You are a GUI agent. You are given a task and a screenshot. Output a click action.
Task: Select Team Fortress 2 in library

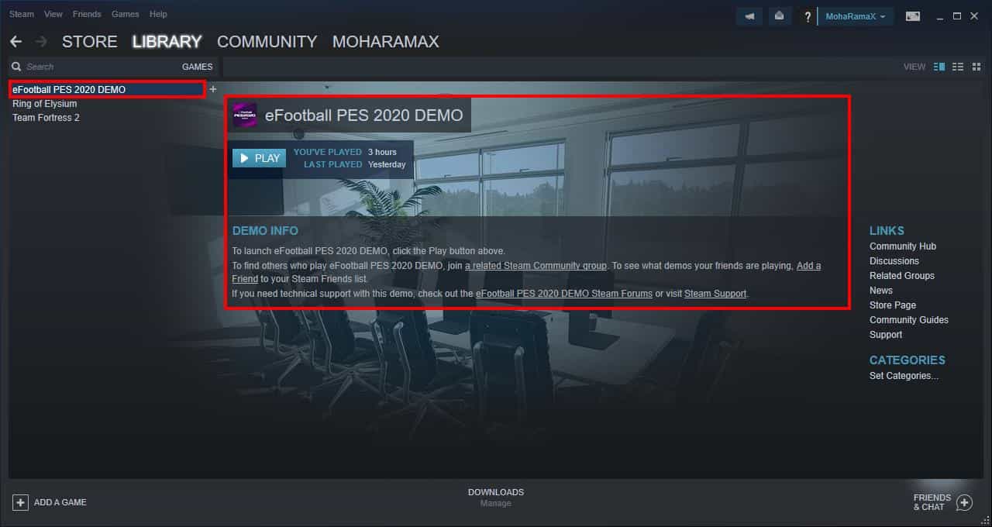[46, 118]
